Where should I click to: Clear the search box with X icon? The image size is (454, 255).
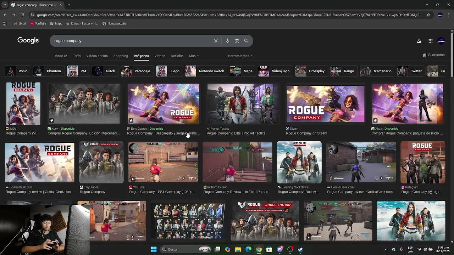click(216, 41)
